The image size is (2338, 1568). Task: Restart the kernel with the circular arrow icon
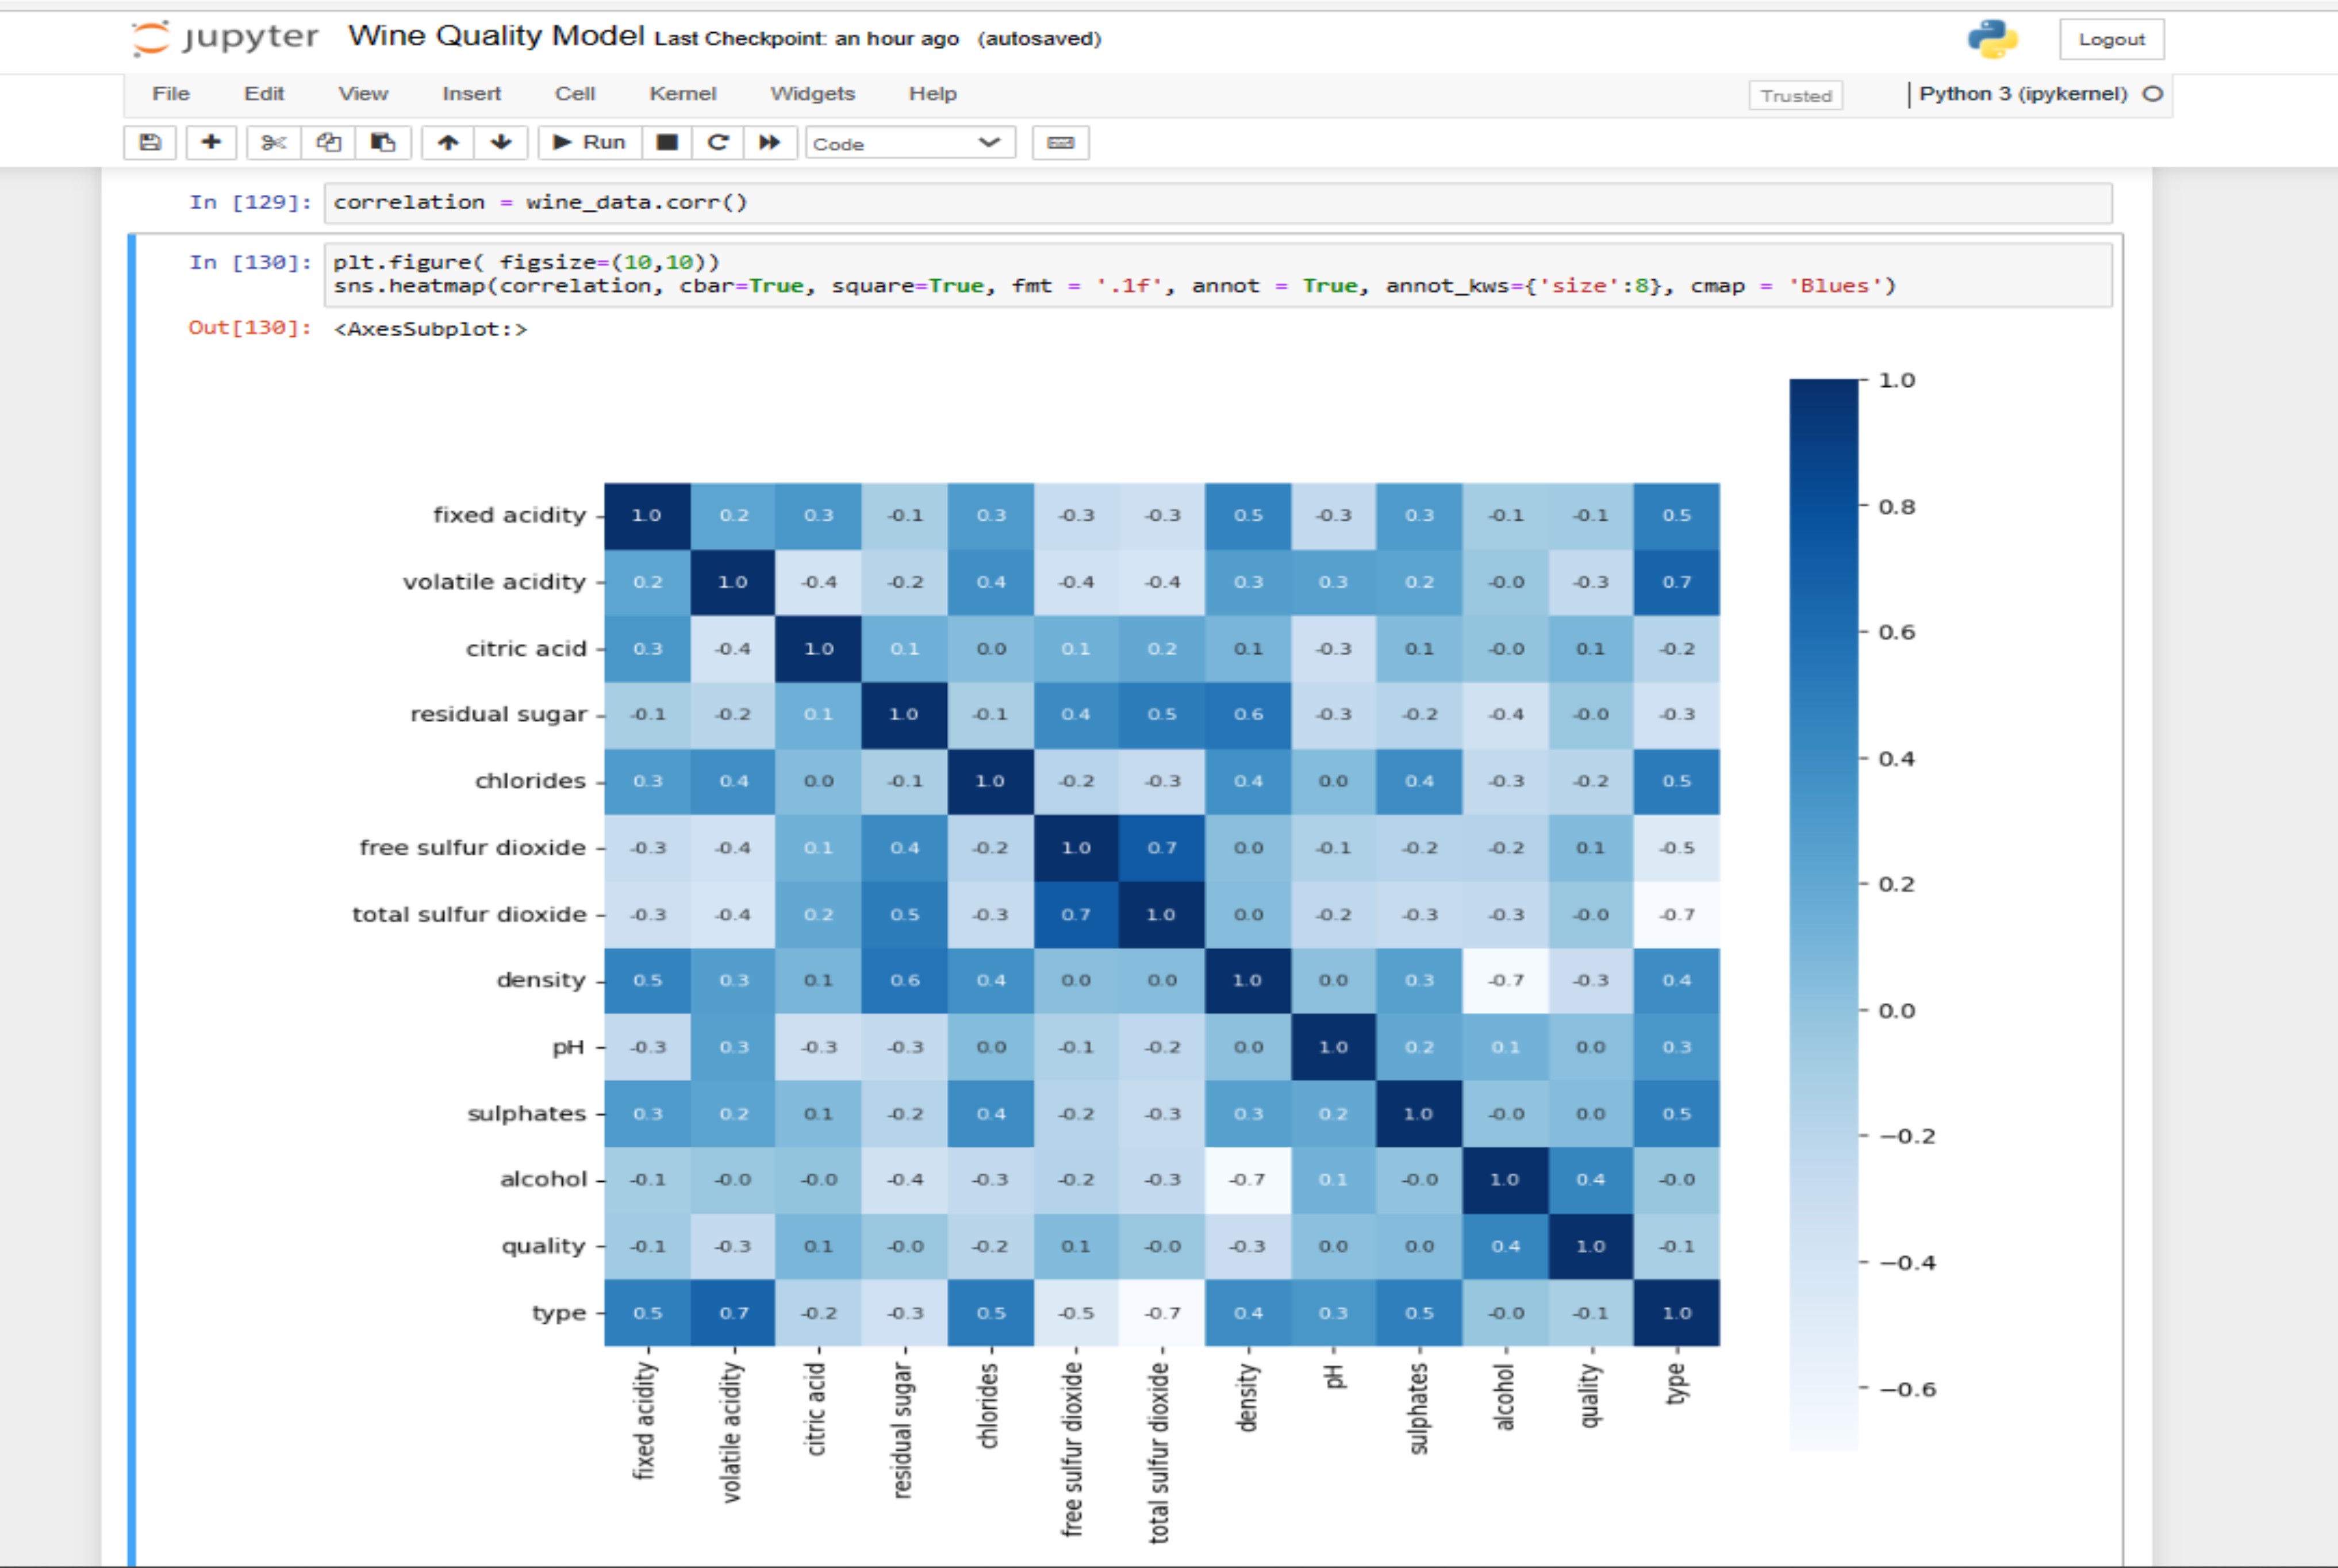[x=718, y=143]
